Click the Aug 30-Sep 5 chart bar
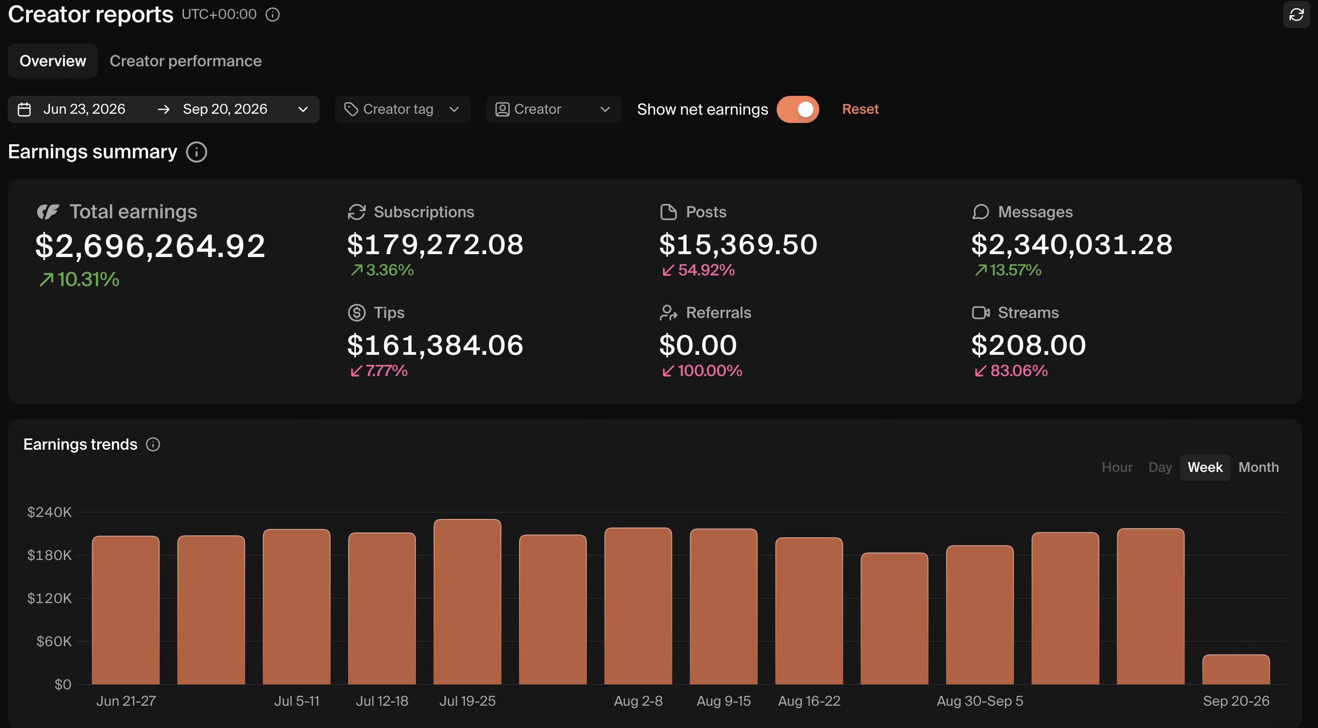This screenshot has height=728, width=1318. click(x=980, y=615)
